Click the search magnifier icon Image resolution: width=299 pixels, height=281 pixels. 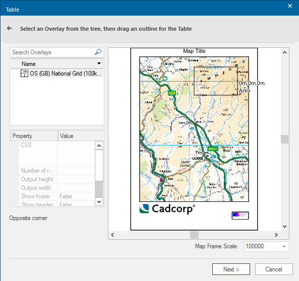[98, 52]
